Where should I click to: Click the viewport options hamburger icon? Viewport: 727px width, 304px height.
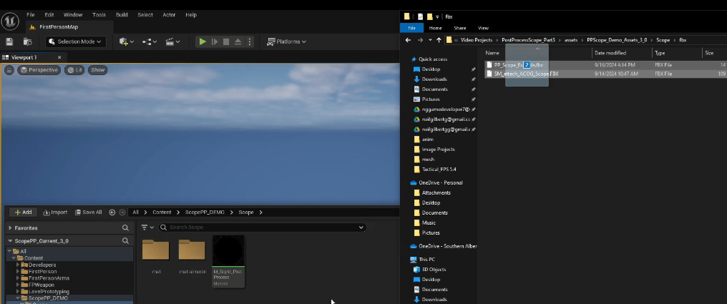(9, 70)
